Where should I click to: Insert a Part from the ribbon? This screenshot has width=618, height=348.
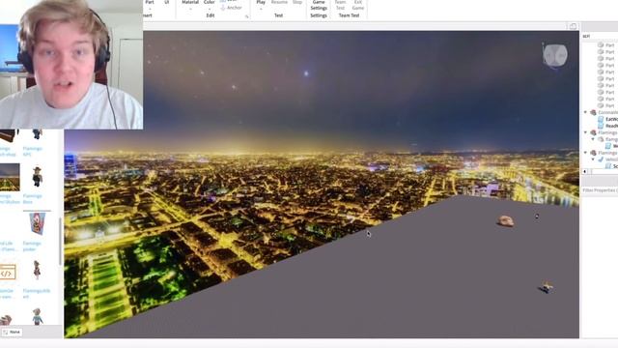(x=150, y=3)
